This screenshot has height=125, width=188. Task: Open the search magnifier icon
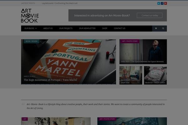163,28
